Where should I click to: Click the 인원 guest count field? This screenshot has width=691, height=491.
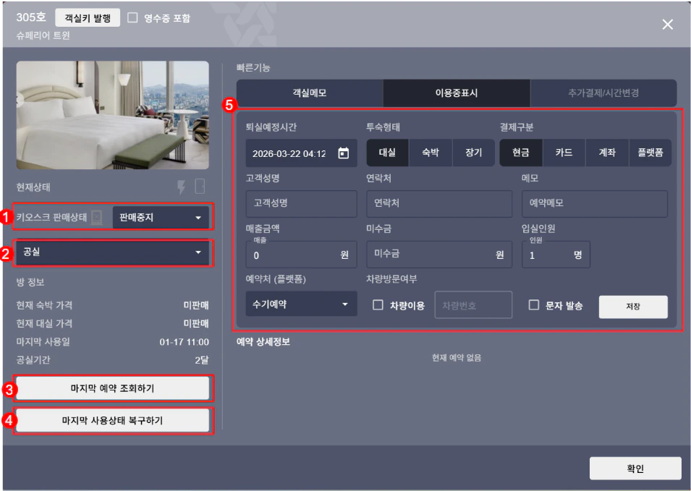(556, 255)
